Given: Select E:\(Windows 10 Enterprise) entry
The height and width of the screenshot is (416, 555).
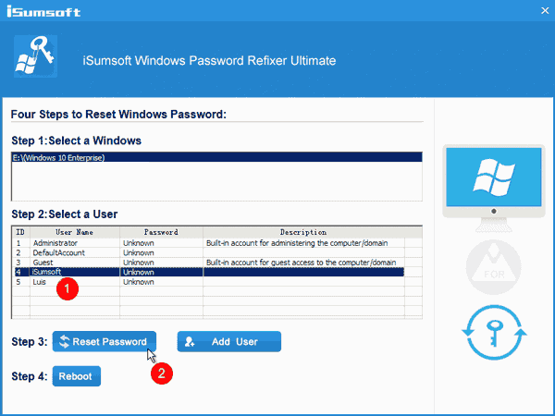Looking at the screenshot, I should click(x=217, y=157).
